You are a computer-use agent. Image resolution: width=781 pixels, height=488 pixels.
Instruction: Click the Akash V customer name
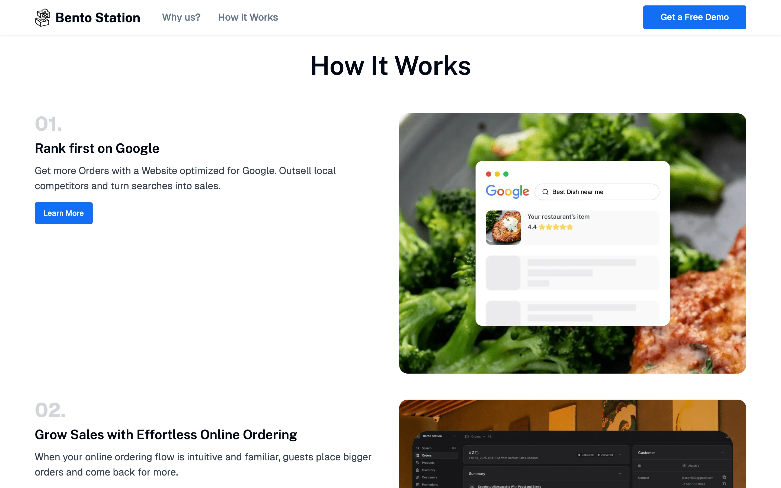tap(693, 466)
